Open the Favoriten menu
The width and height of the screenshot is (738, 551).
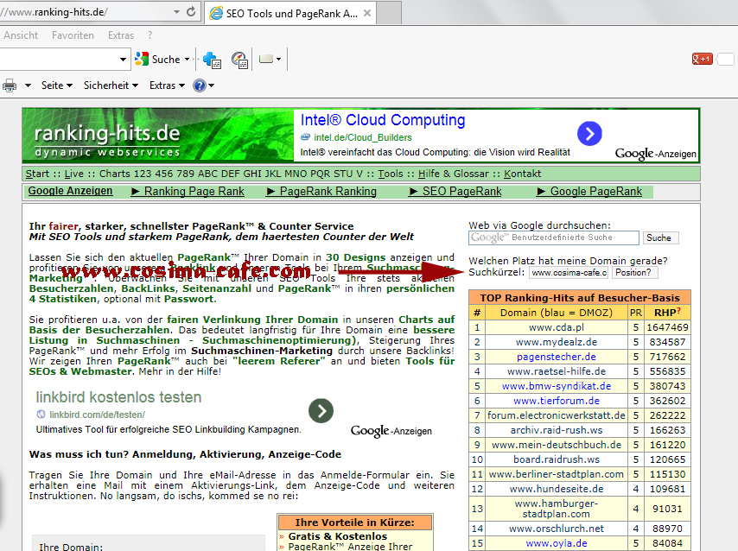tap(73, 35)
